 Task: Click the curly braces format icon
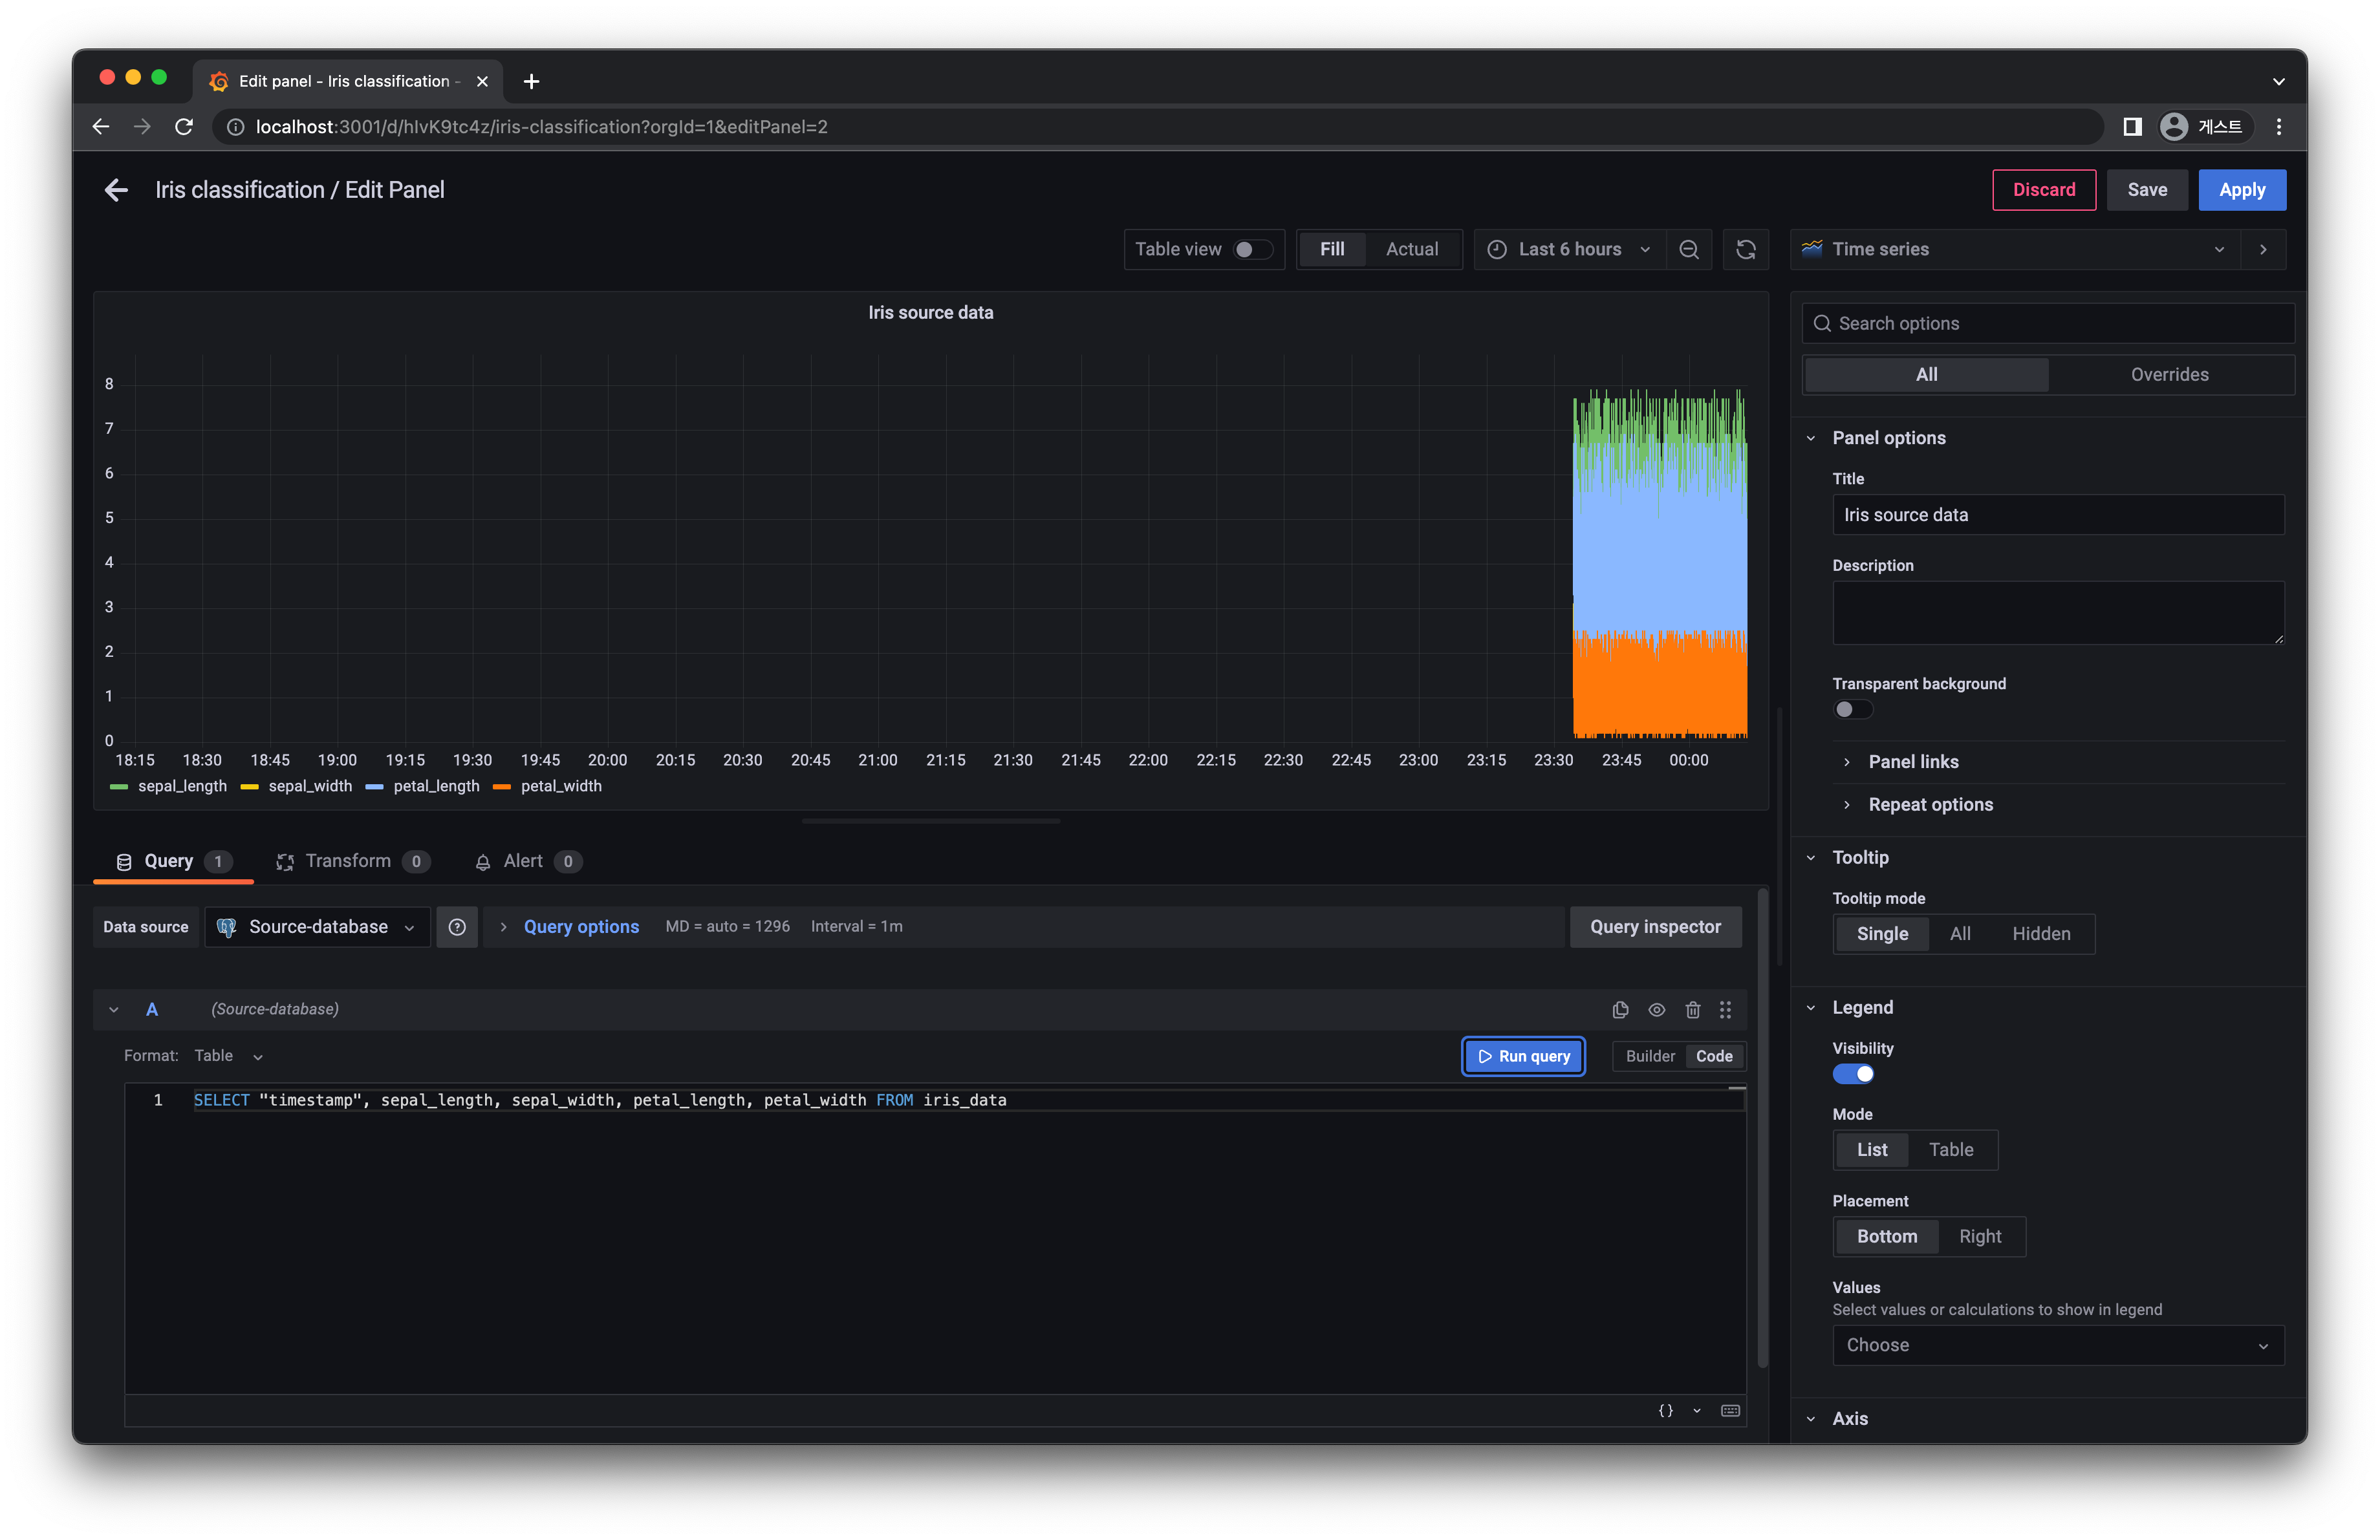pyautogui.click(x=1666, y=1410)
